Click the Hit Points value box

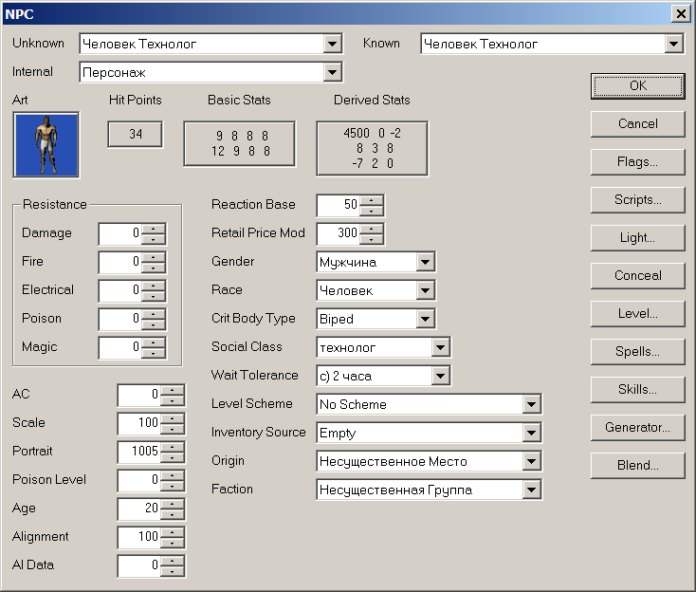136,135
